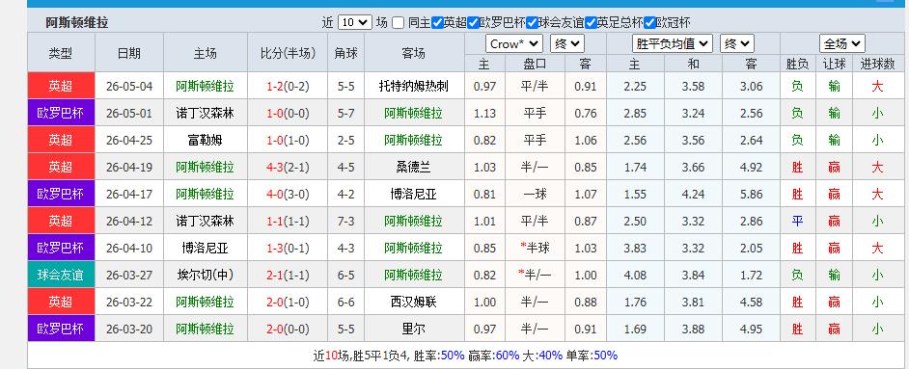Click 富勒姆 home team link
Viewport: 909px width, 369px height.
(205, 140)
